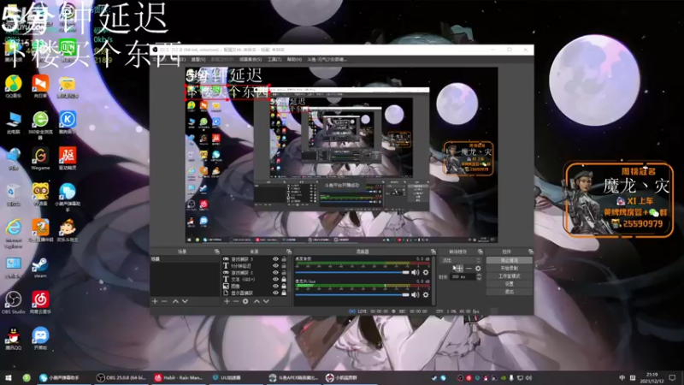
Task: Increase transition duration with the stepper up arrow
Action: pos(479,275)
